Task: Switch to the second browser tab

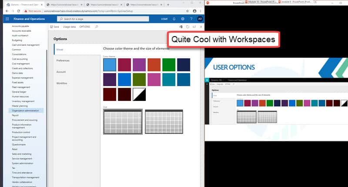Action: pos(64,4)
